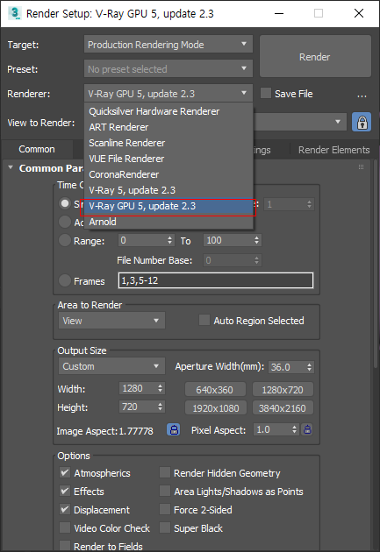Enable the Render Hidden Geometry option
380x552 pixels.
point(165,472)
